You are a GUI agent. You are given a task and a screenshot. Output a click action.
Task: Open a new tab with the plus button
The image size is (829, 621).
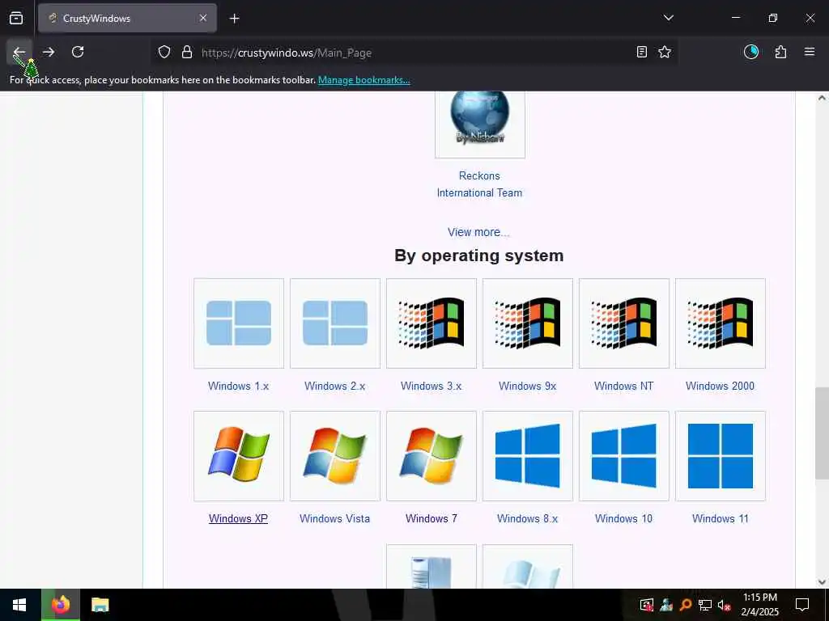234,19
